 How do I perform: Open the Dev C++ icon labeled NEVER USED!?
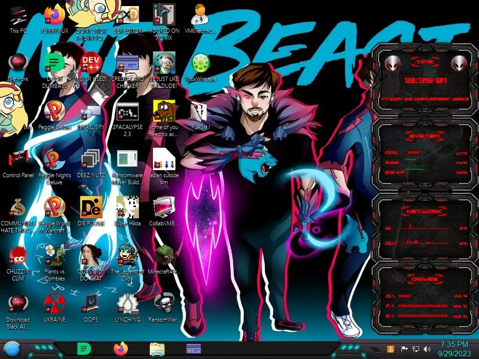click(x=91, y=63)
